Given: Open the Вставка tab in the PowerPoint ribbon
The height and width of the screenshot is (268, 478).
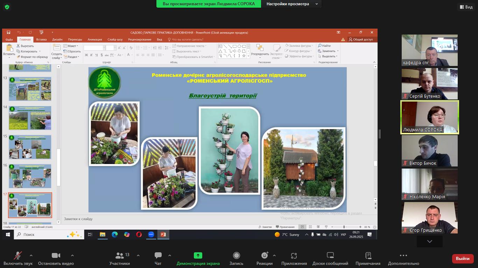Looking at the screenshot, I should [41, 39].
